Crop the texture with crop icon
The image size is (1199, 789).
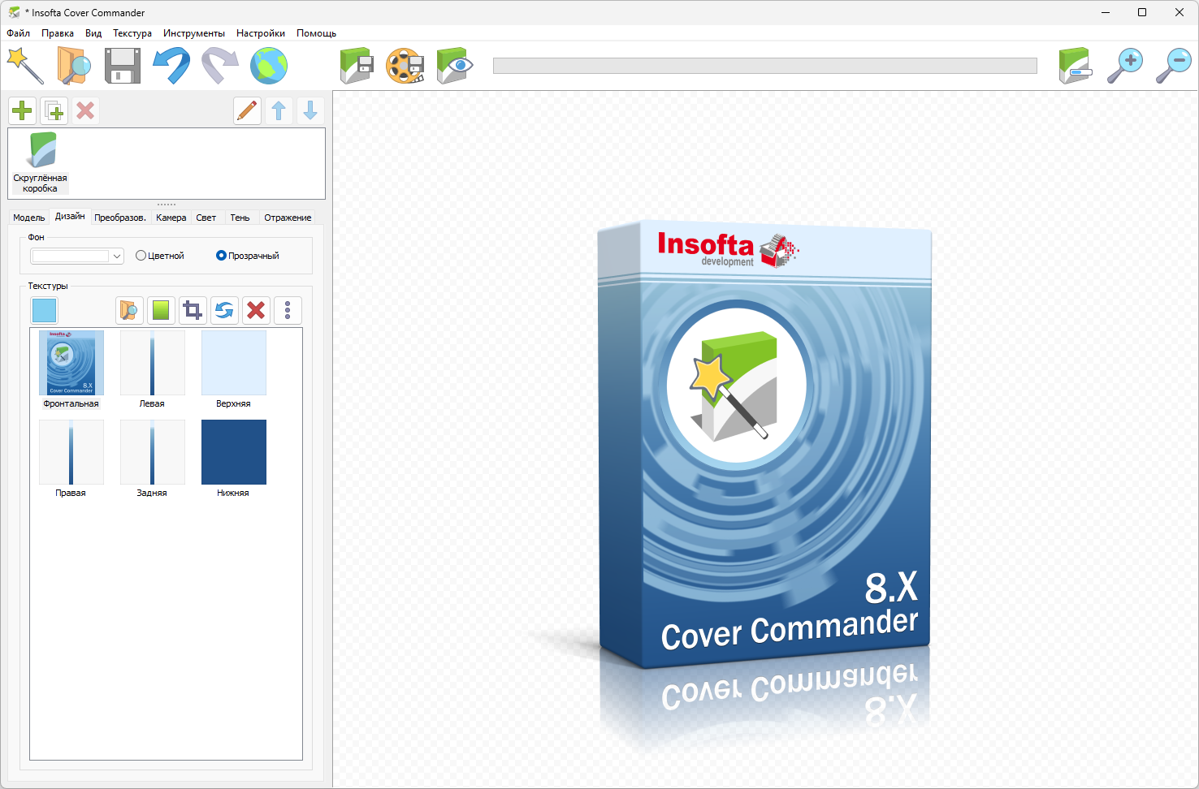[x=193, y=310]
